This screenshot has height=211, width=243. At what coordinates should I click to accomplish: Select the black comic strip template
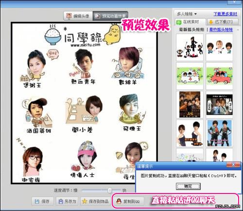click(x=220, y=105)
